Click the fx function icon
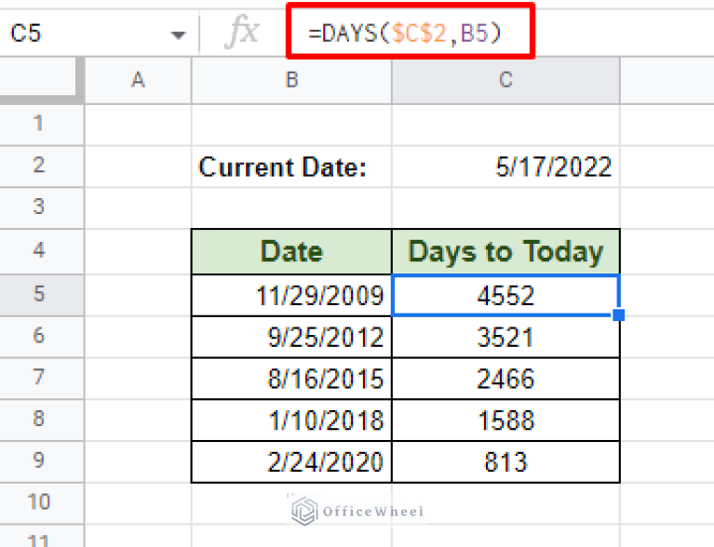This screenshot has width=714, height=547. pyautogui.click(x=242, y=33)
